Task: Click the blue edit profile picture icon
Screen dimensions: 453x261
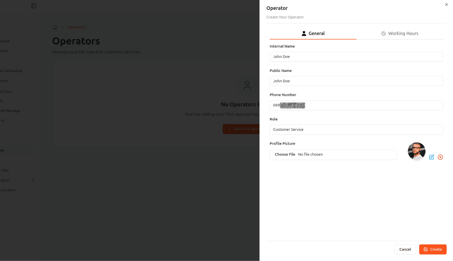Action: point(432,157)
